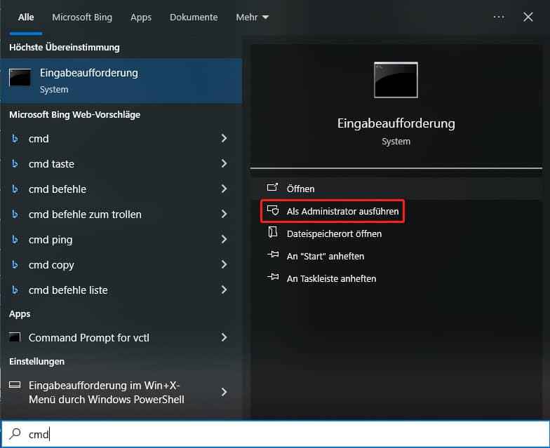Image resolution: width=550 pixels, height=448 pixels.
Task: Click pin icon for An Taskleiste anheften
Action: tap(273, 277)
